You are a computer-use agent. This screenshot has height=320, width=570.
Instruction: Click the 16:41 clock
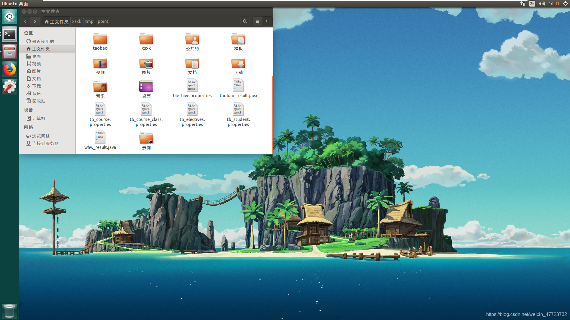[x=554, y=4]
